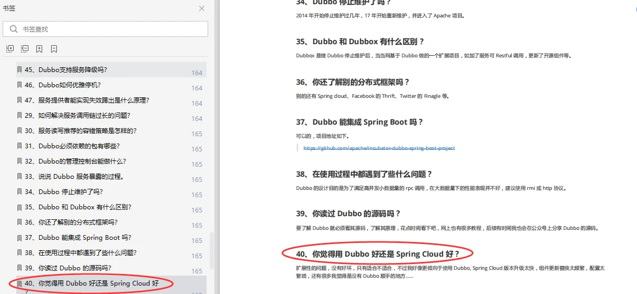
Task: Open bookmark 32、Dubbo的管理控制台能做什么?
Action: (75, 161)
